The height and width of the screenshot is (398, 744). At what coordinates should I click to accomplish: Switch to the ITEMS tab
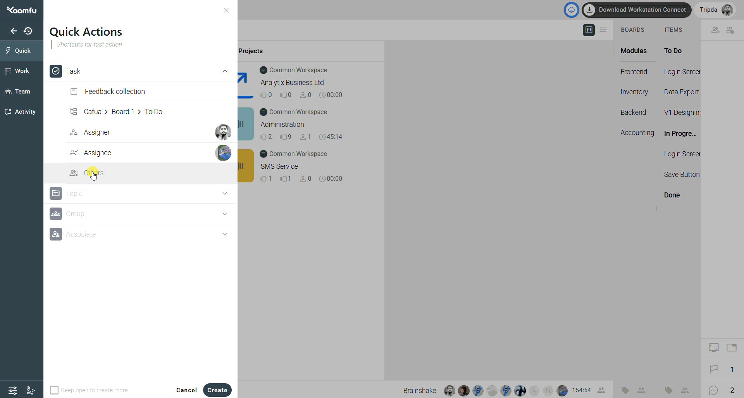pyautogui.click(x=673, y=30)
